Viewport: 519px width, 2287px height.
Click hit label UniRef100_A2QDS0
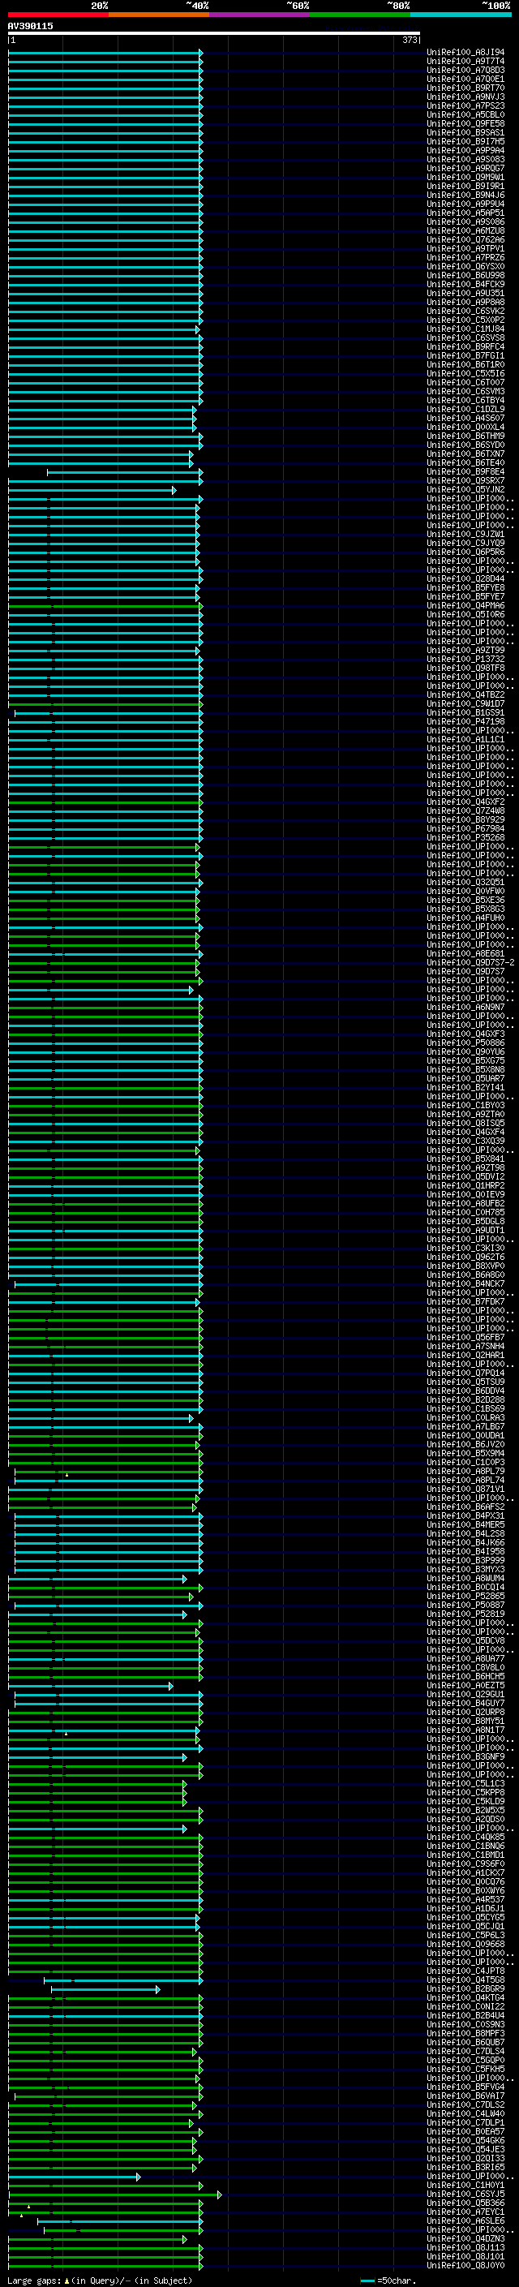coord(465,1819)
